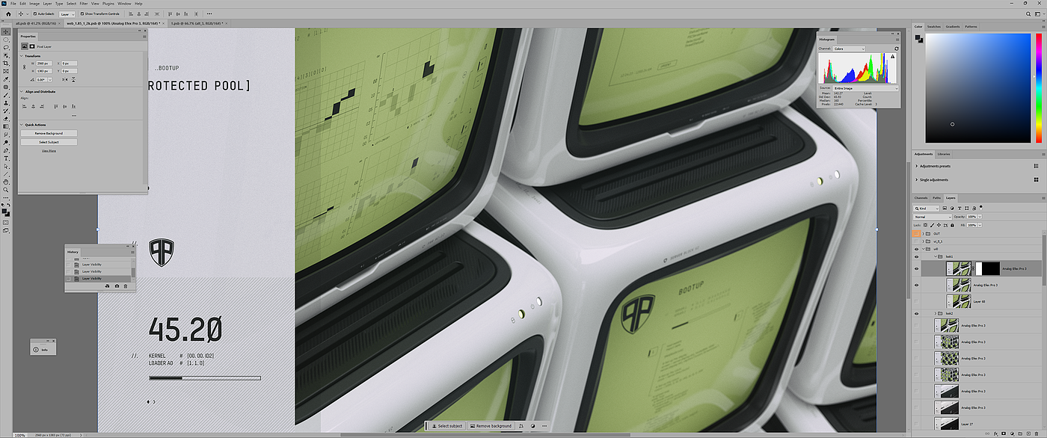Click the rainbow hue slider strip
The image size is (1047, 438).
coord(1038,87)
